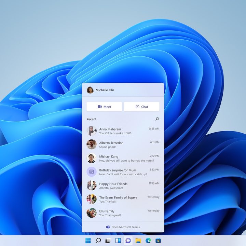Click Michael Kang's avatar
The width and height of the screenshot is (246, 246).
92,158
